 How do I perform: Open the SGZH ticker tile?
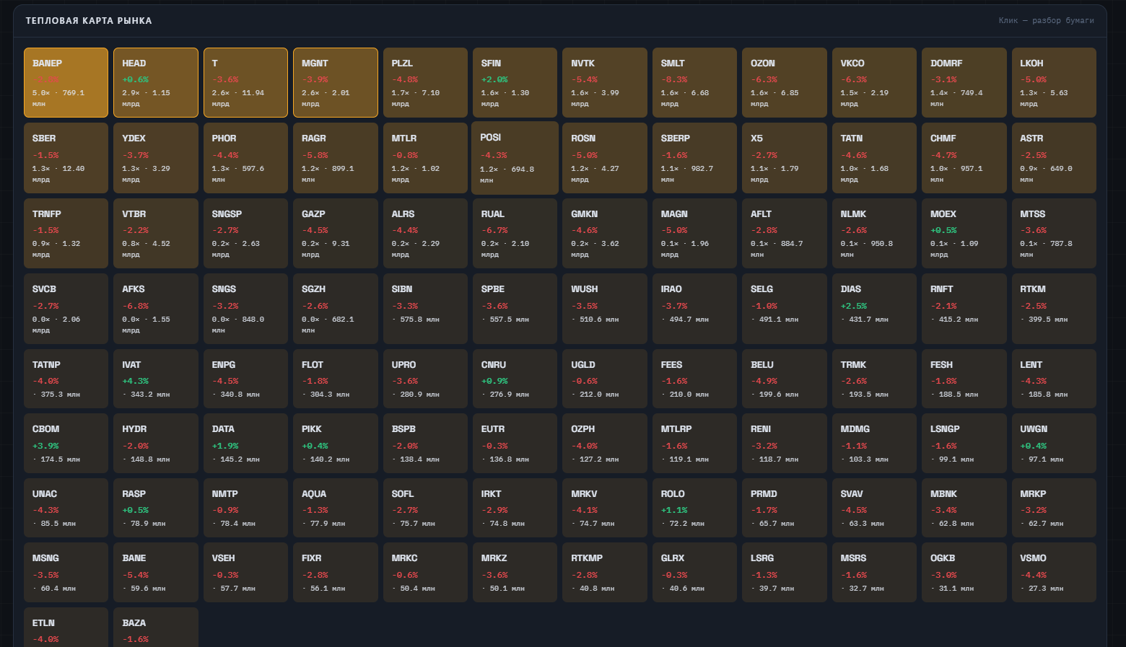[x=336, y=309]
